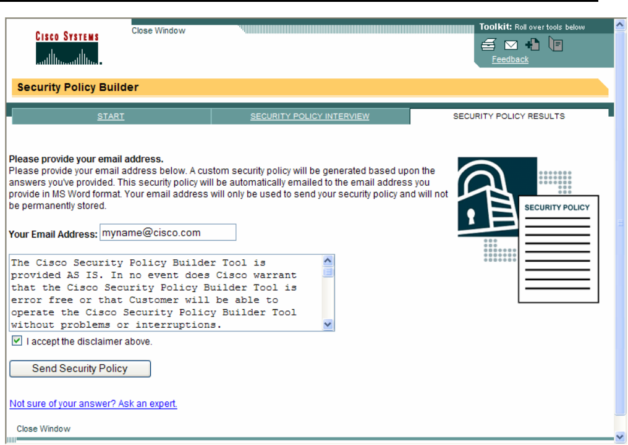
Task: Click the print icon in the Toolkit
Action: pos(488,44)
